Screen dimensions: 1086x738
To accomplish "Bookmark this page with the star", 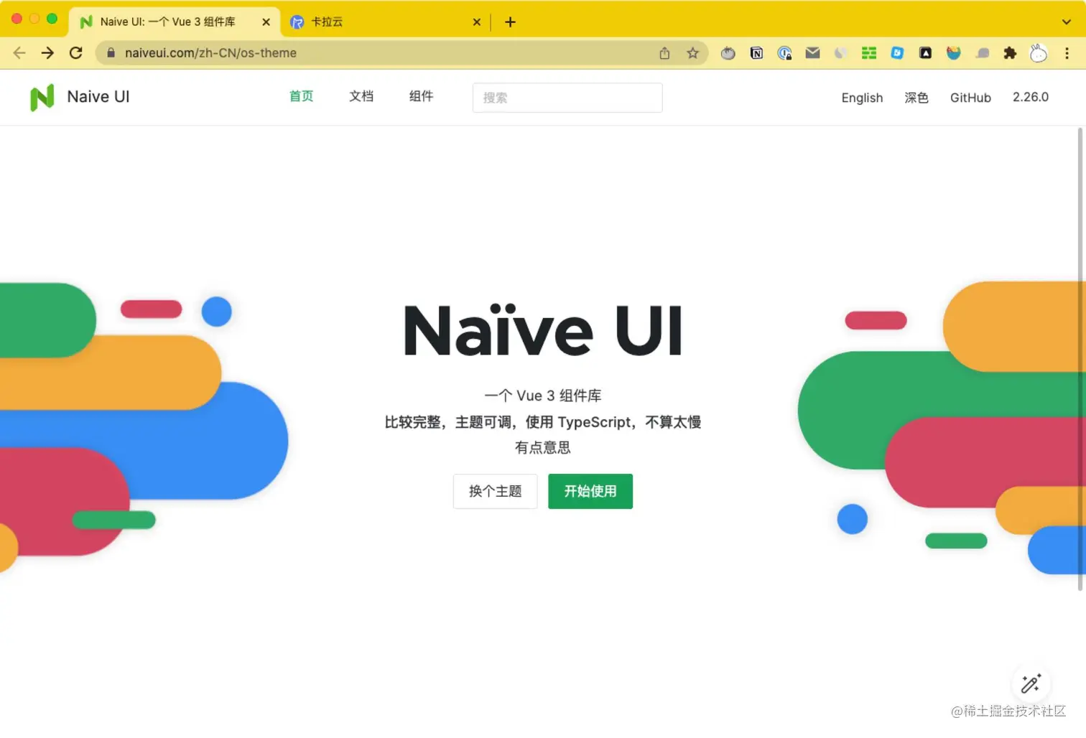I will [692, 52].
